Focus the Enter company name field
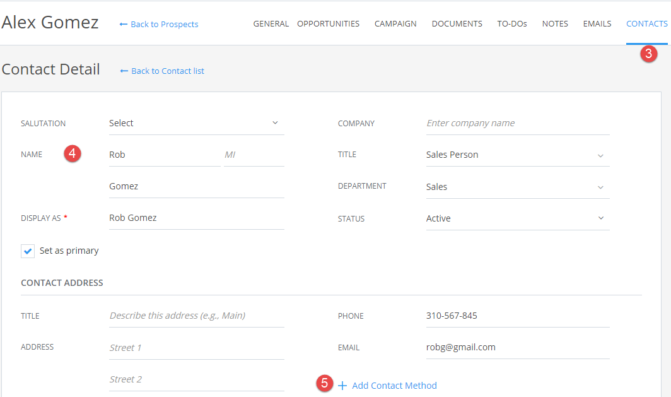The width and height of the screenshot is (671, 397). pyautogui.click(x=518, y=123)
